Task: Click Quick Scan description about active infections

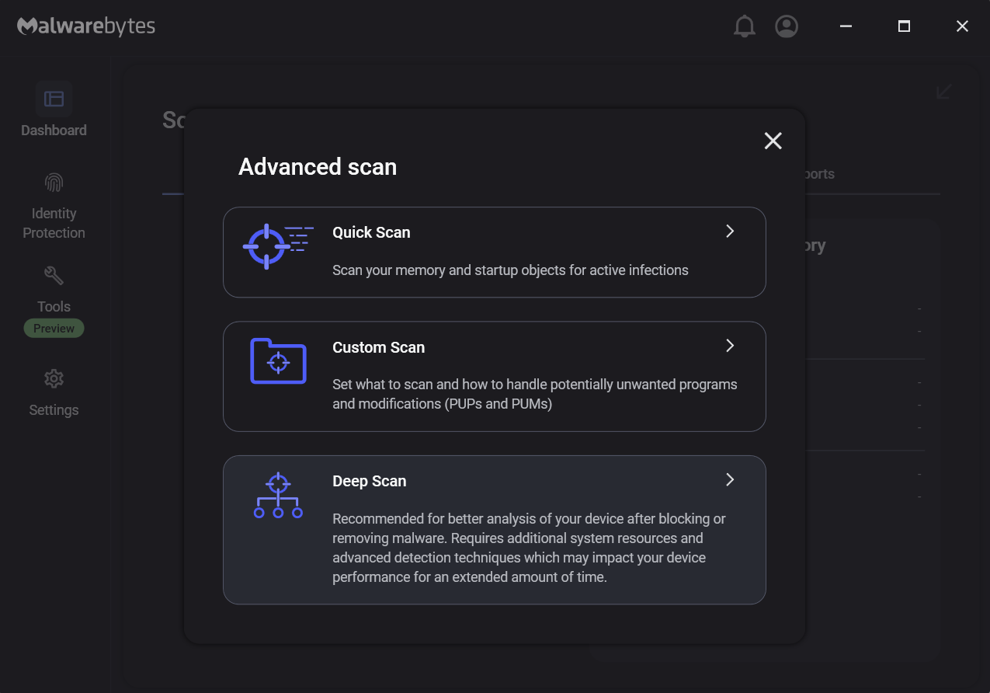Action: point(510,270)
